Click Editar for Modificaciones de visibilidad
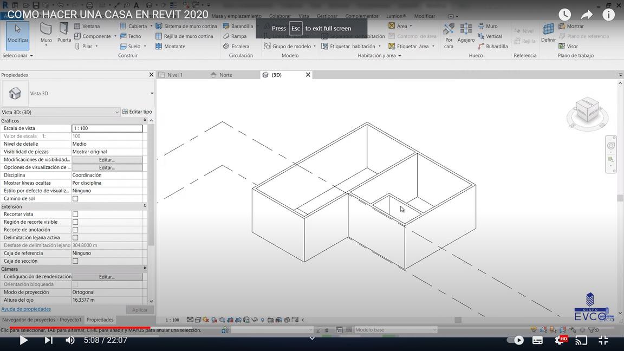 [x=107, y=160]
